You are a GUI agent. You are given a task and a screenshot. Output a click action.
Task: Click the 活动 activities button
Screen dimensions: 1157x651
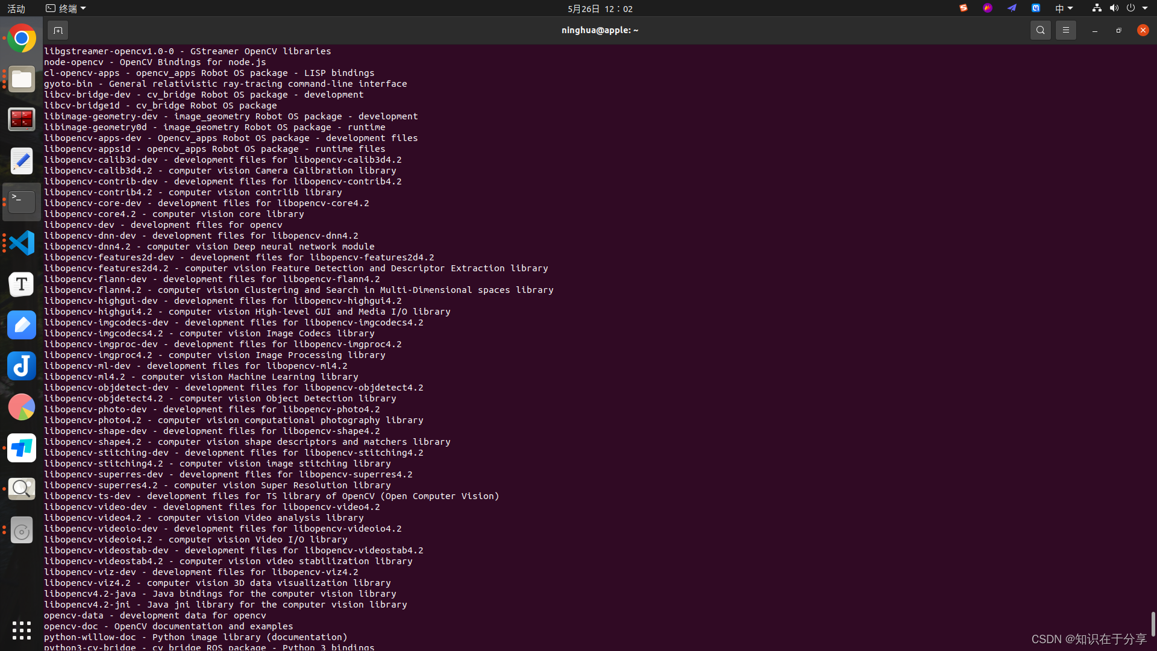16,8
